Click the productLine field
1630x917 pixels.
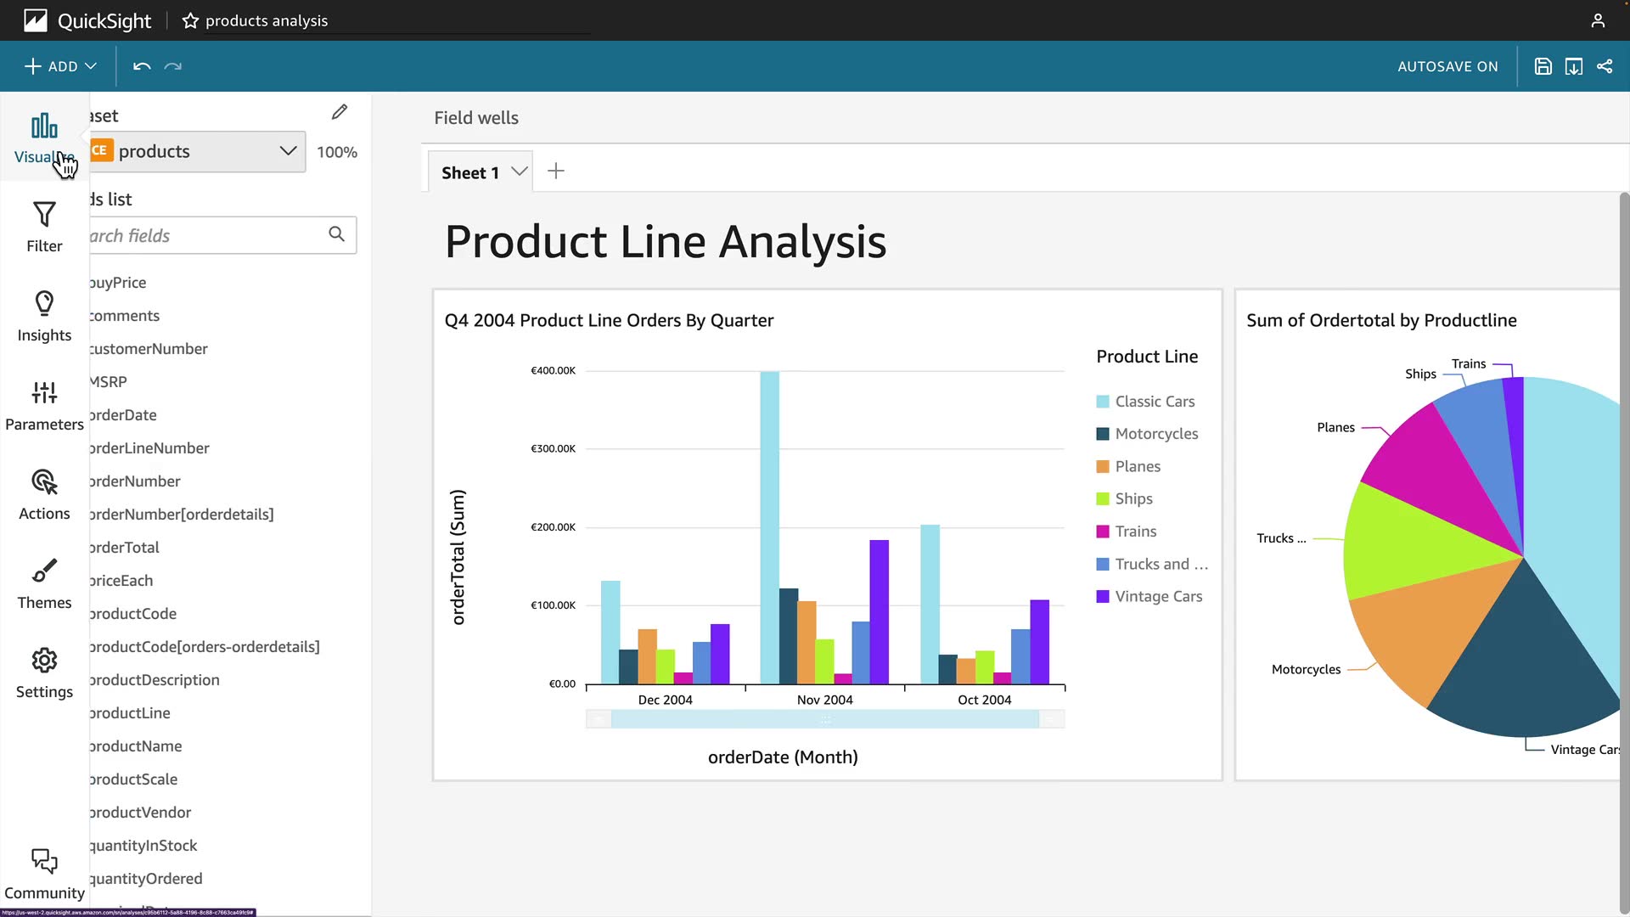(130, 713)
